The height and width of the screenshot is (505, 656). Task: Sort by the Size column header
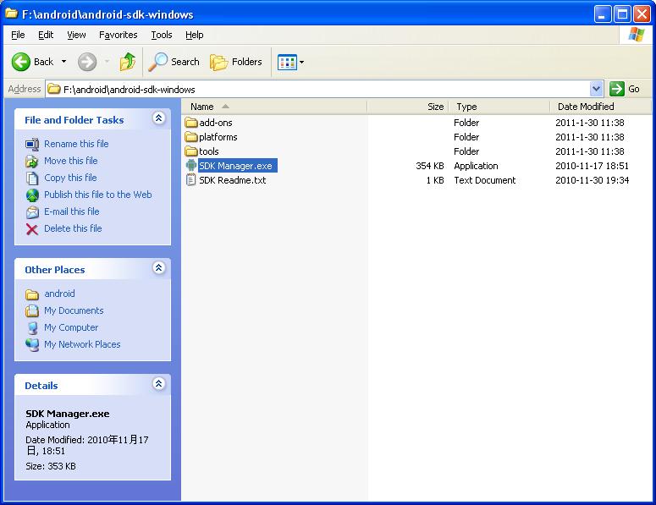[x=407, y=107]
